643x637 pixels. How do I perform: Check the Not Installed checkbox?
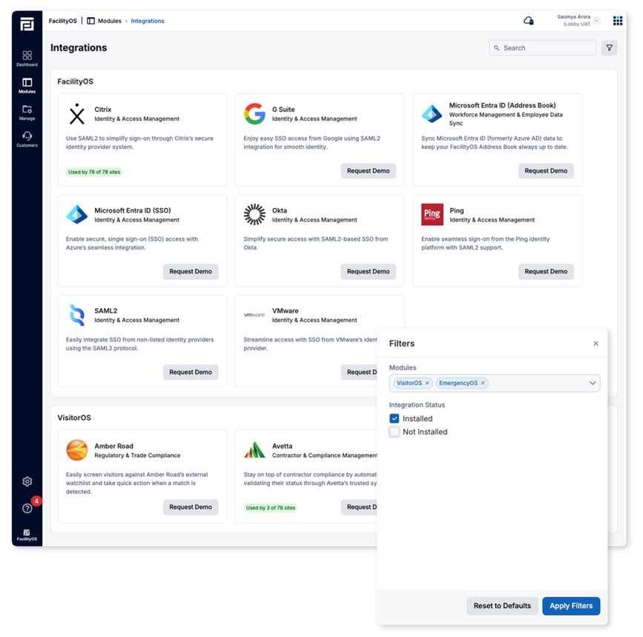click(x=395, y=432)
